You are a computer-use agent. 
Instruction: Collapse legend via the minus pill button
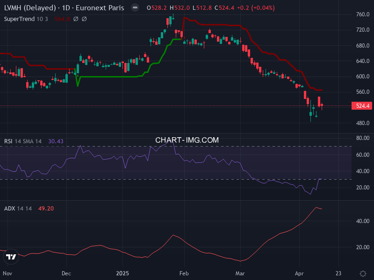(x=135, y=7)
